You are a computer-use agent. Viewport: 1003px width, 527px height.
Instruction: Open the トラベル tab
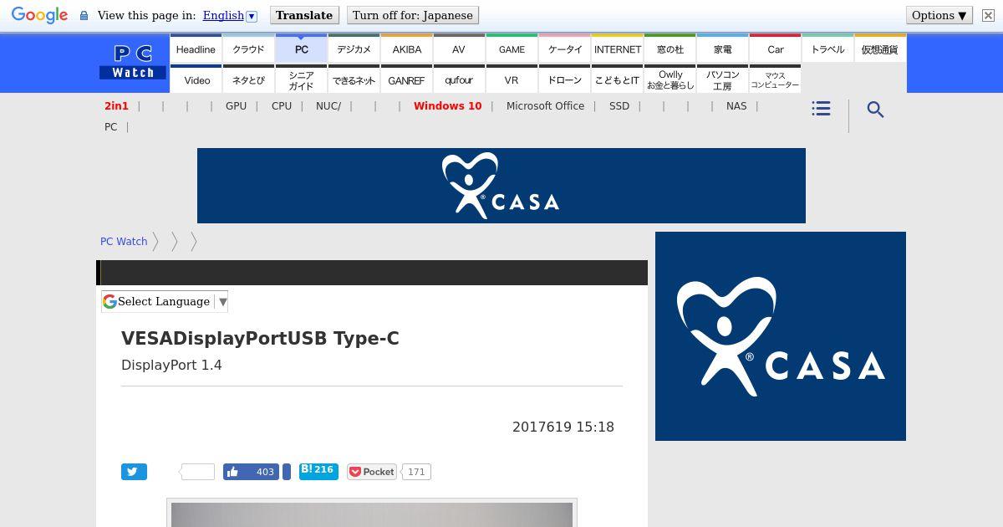point(827,49)
